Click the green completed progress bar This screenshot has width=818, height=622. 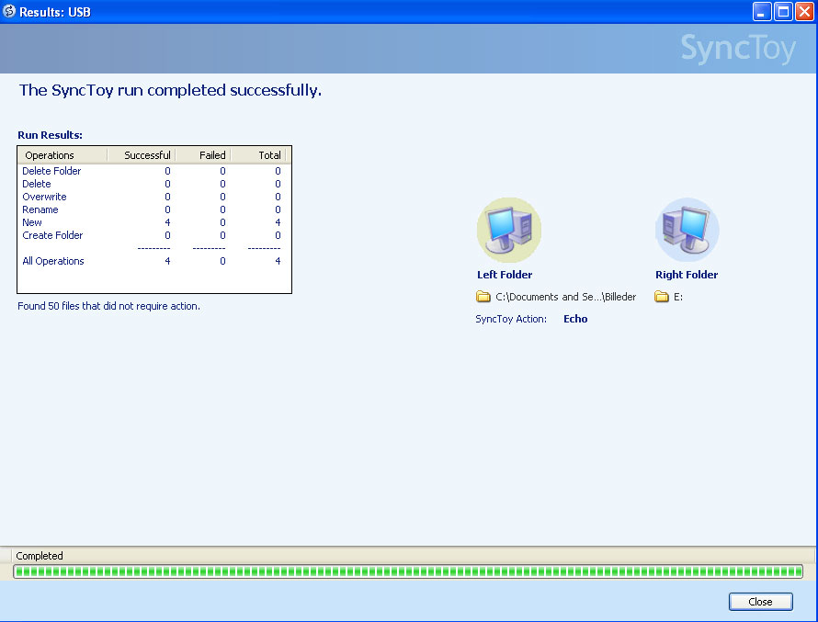point(408,571)
